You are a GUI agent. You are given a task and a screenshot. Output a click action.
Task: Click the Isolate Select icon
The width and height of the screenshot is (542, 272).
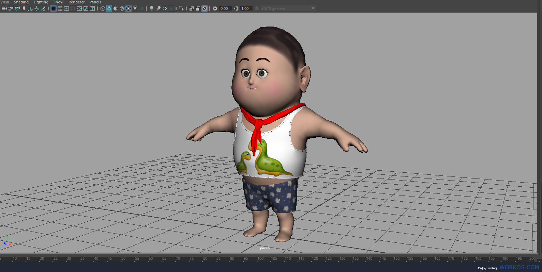[x=181, y=8]
